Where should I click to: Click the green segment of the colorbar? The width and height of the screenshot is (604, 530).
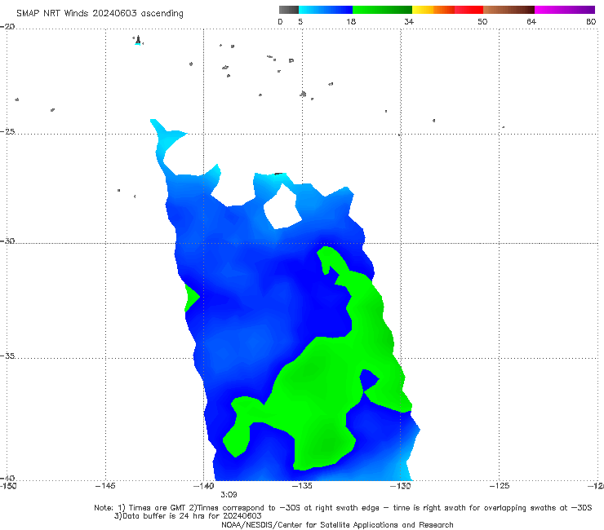tap(382, 10)
